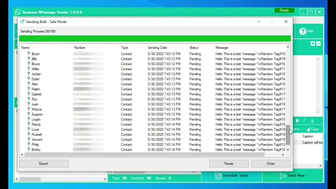Click the question mark icon beside Bobby
Viewport: 336px width, 189px height.
tap(28, 149)
